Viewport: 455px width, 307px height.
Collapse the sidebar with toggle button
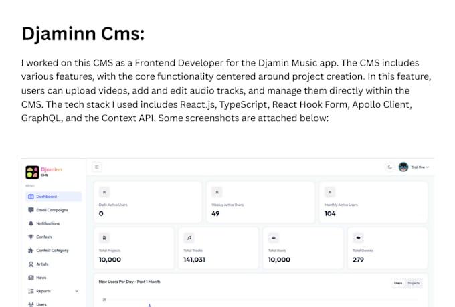pyautogui.click(x=97, y=167)
